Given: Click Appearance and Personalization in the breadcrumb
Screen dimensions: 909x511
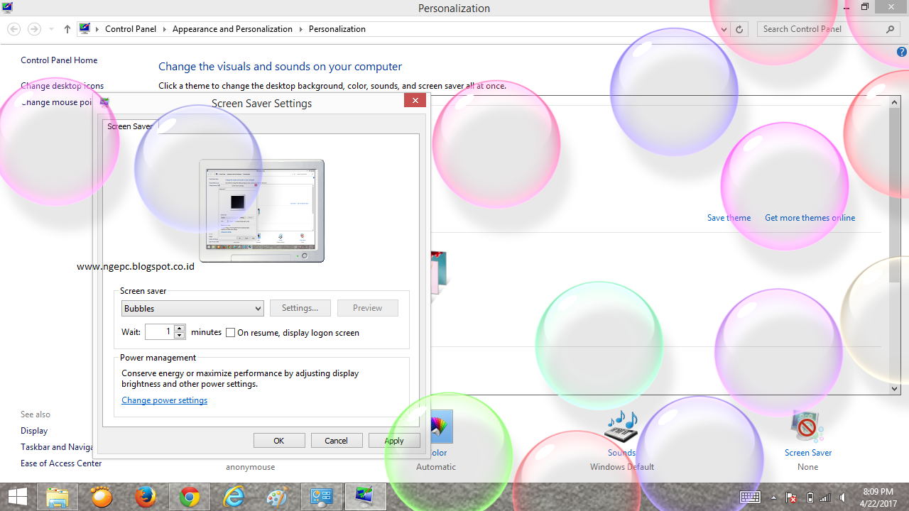Looking at the screenshot, I should [232, 29].
